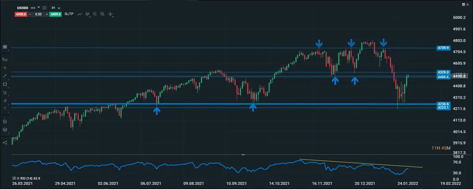
Task: Open the US500 instrument selector dropdown
Action: [39, 7]
